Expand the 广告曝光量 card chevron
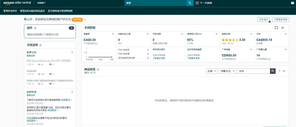The image size is (296, 127). coord(286,49)
